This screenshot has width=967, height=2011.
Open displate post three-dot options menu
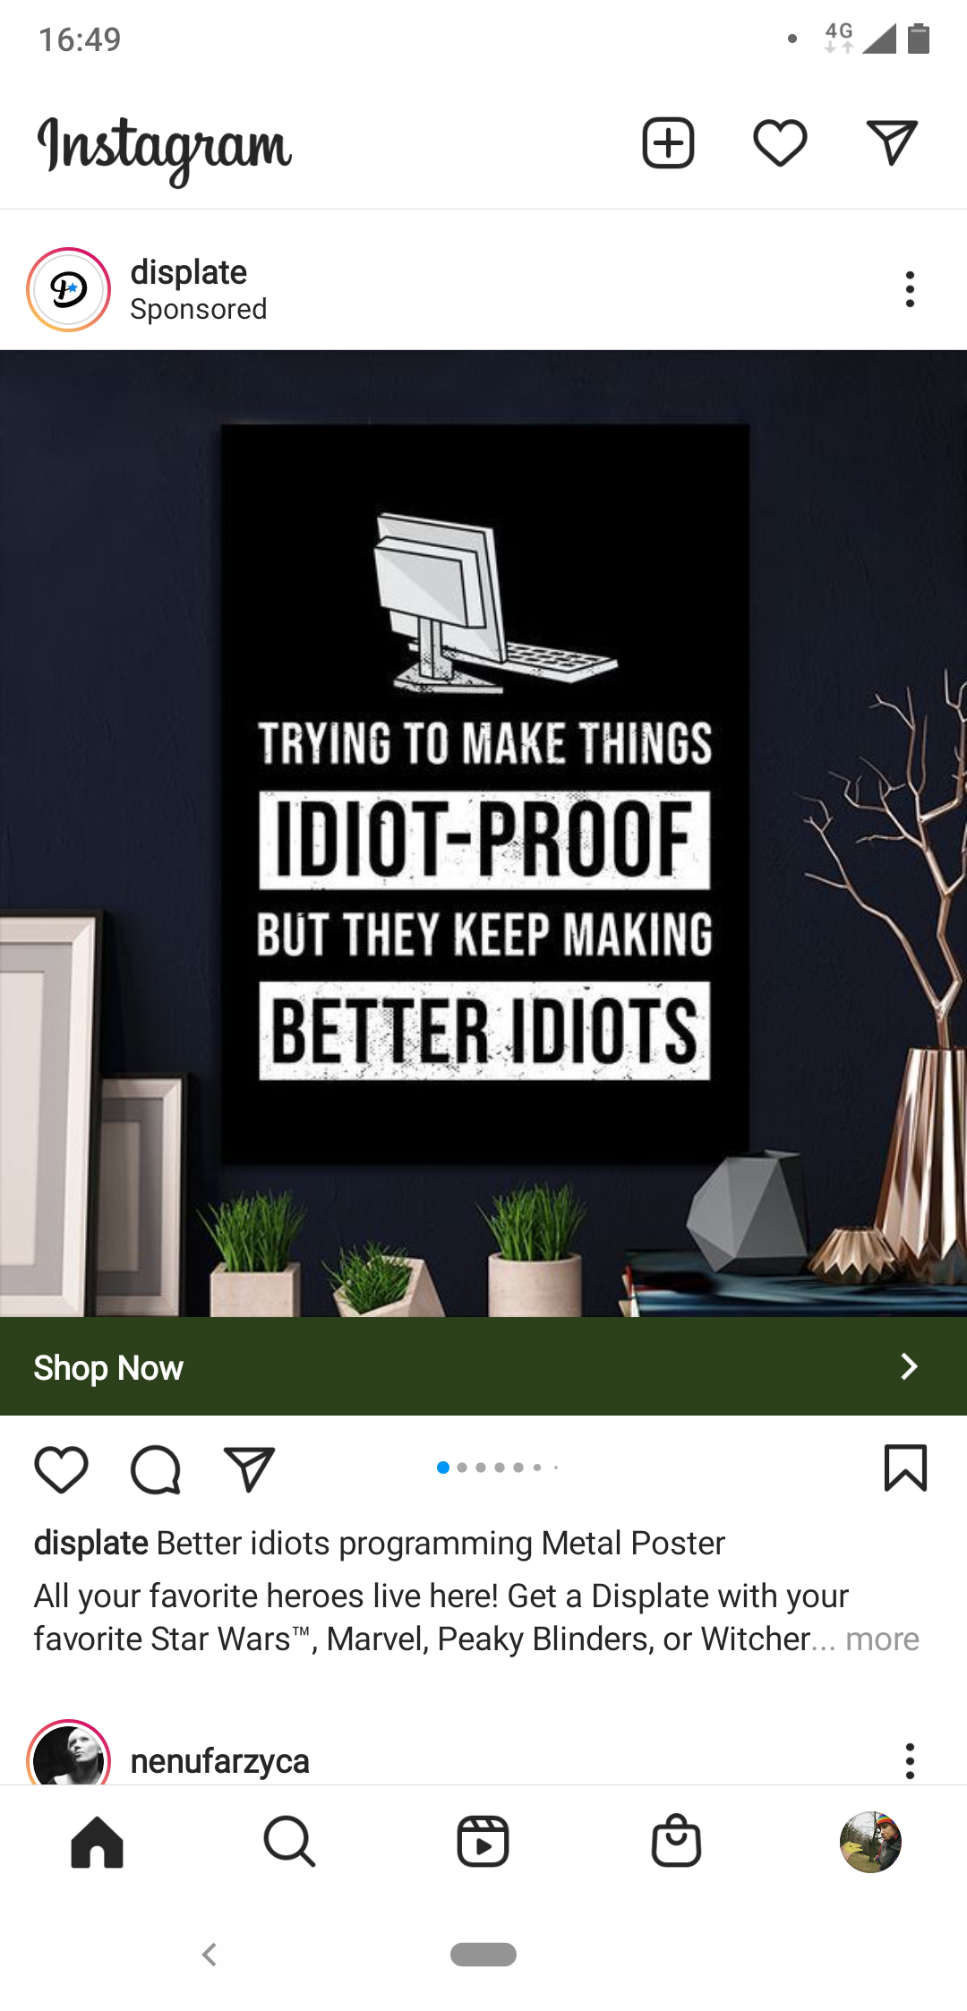910,289
